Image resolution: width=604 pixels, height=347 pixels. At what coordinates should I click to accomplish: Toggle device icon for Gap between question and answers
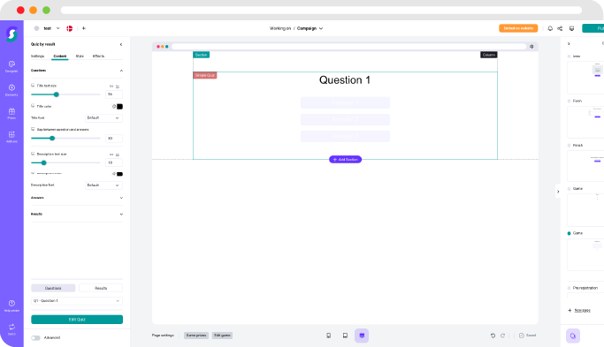pos(33,129)
